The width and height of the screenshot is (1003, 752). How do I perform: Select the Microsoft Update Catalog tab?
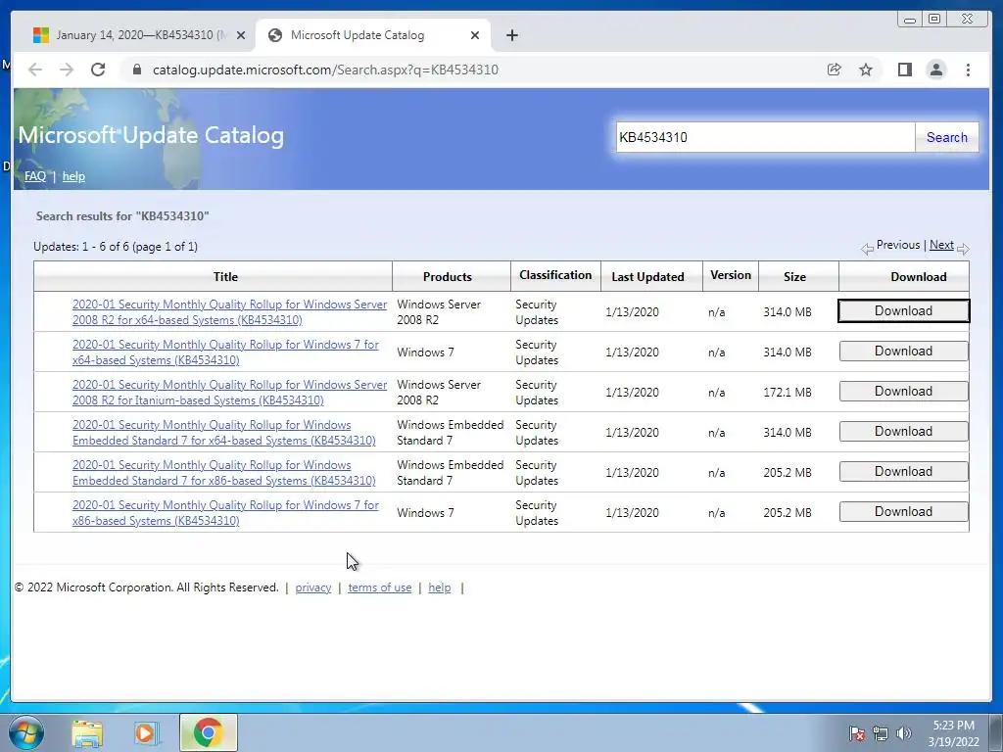click(373, 35)
